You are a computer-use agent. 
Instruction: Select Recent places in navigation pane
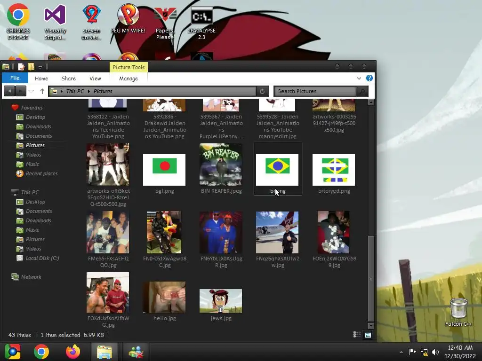(41, 173)
